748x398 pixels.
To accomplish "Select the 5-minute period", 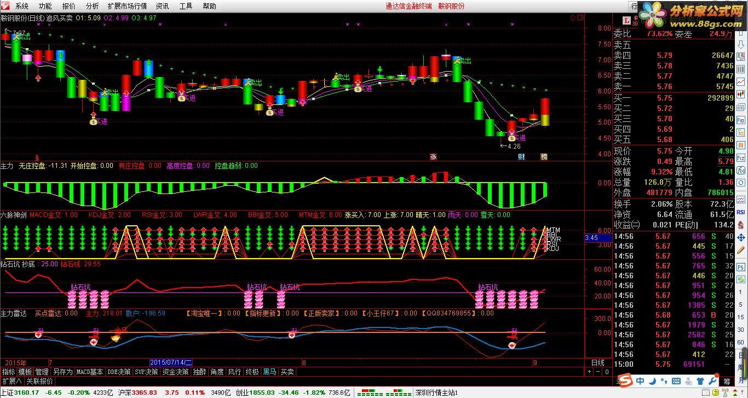I will click(741, 304).
